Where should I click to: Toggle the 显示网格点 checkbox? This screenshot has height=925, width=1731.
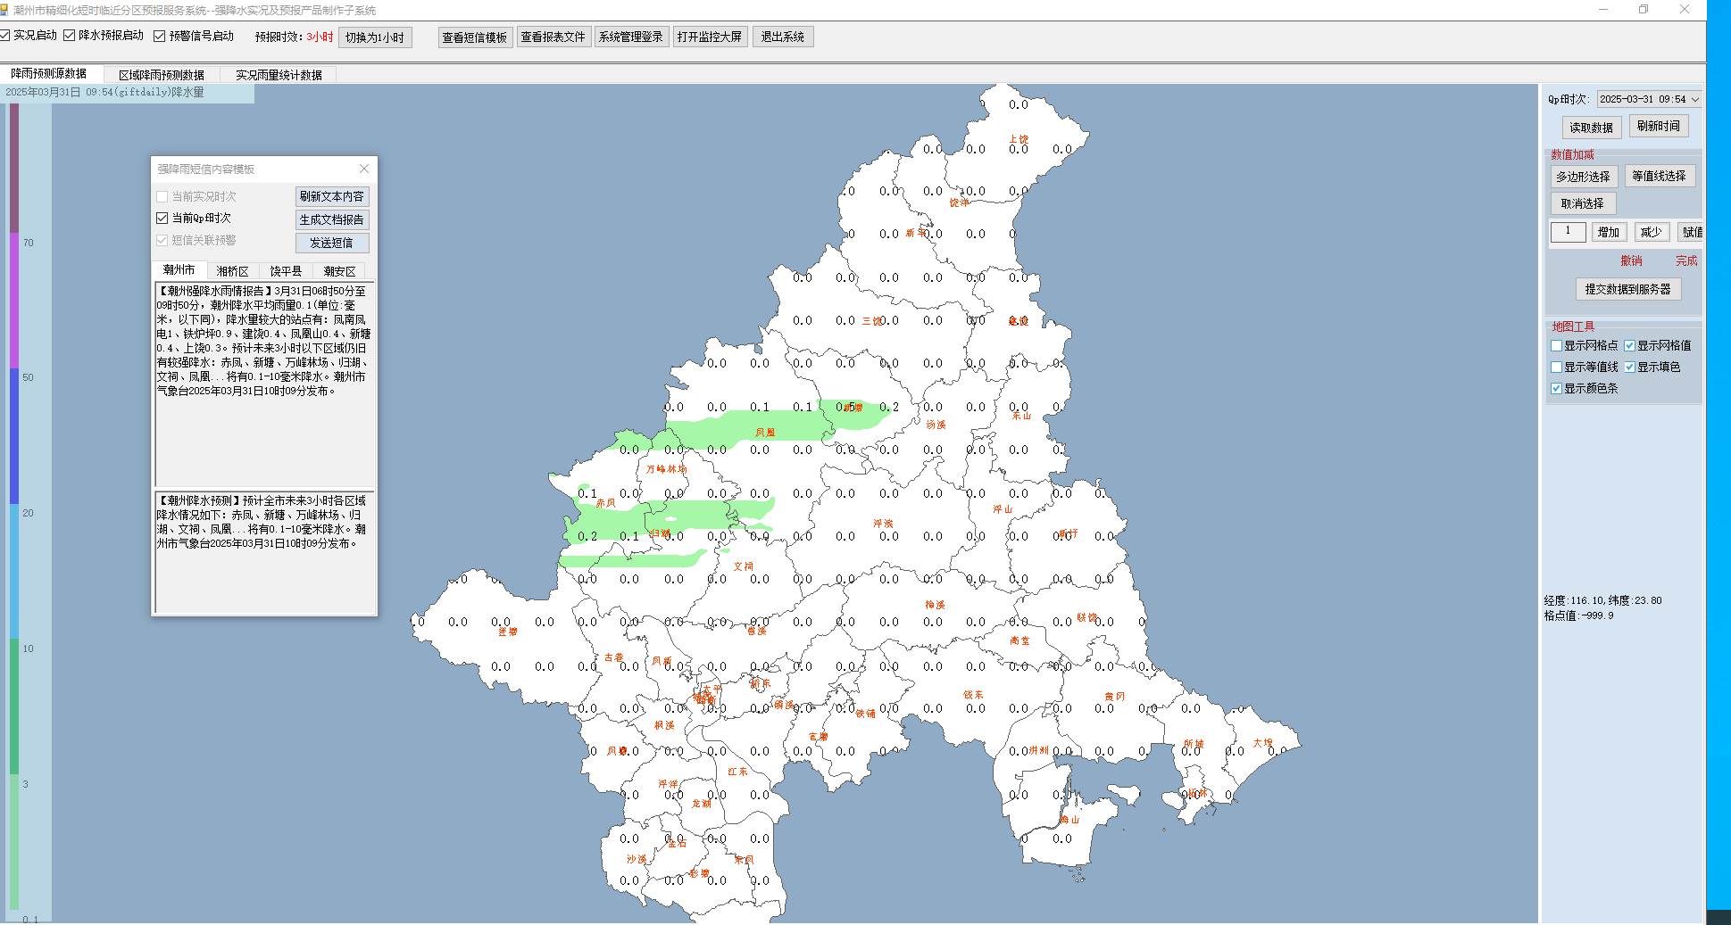point(1557,346)
